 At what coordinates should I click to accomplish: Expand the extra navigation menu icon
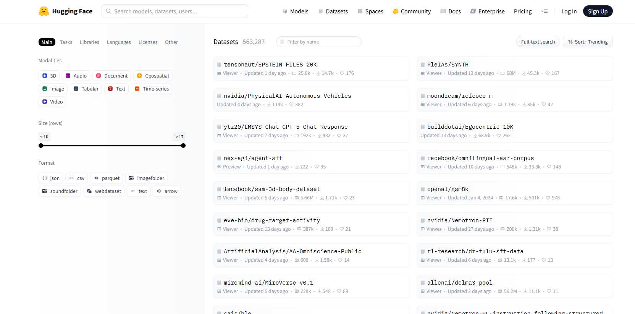(545, 11)
